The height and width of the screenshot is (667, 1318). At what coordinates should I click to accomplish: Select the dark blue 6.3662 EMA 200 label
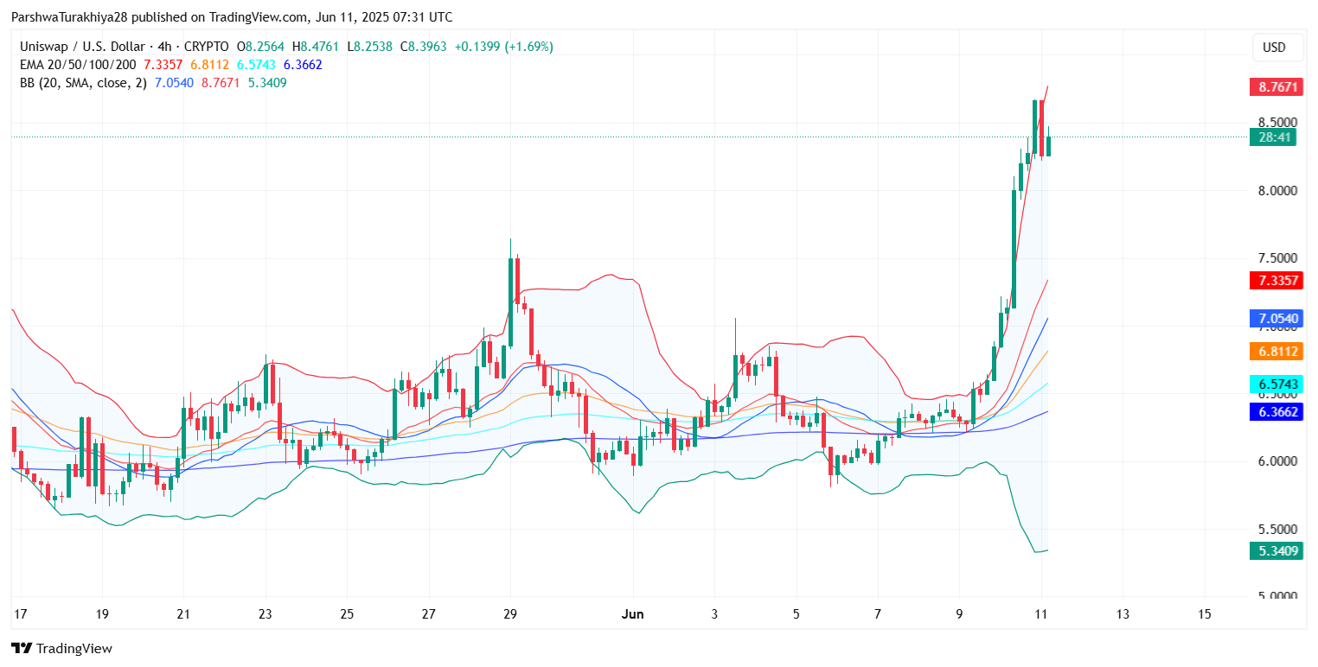1276,412
